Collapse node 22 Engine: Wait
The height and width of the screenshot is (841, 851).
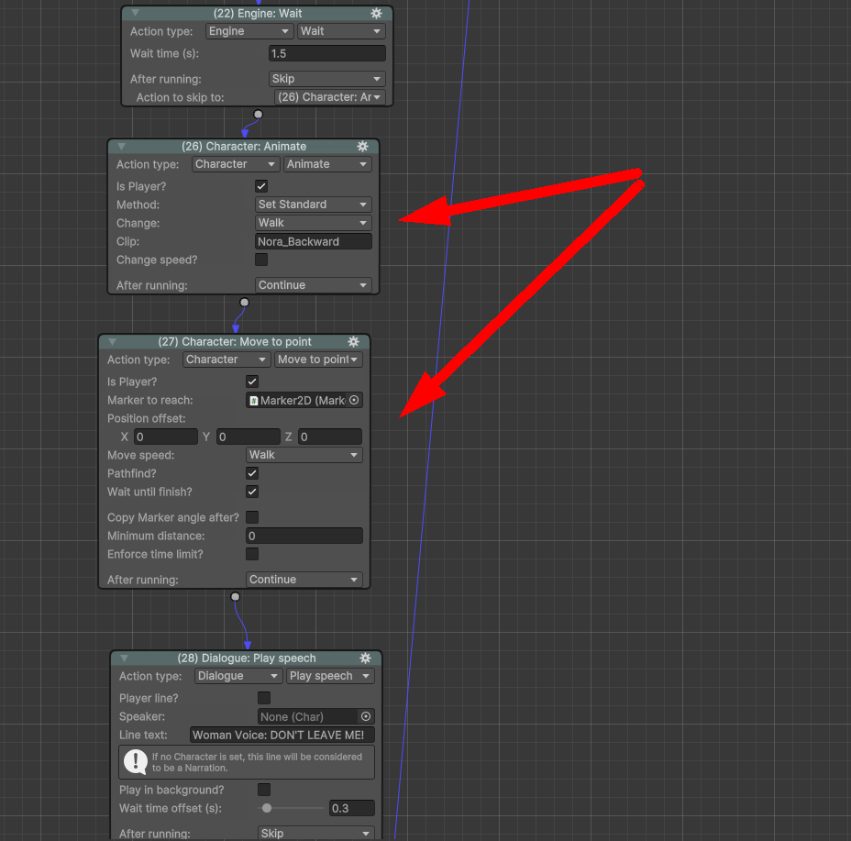point(135,13)
